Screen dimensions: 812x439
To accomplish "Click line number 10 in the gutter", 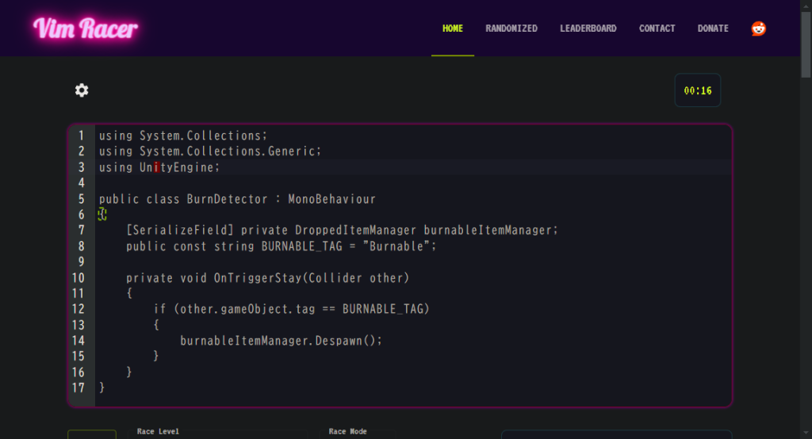I will [79, 278].
